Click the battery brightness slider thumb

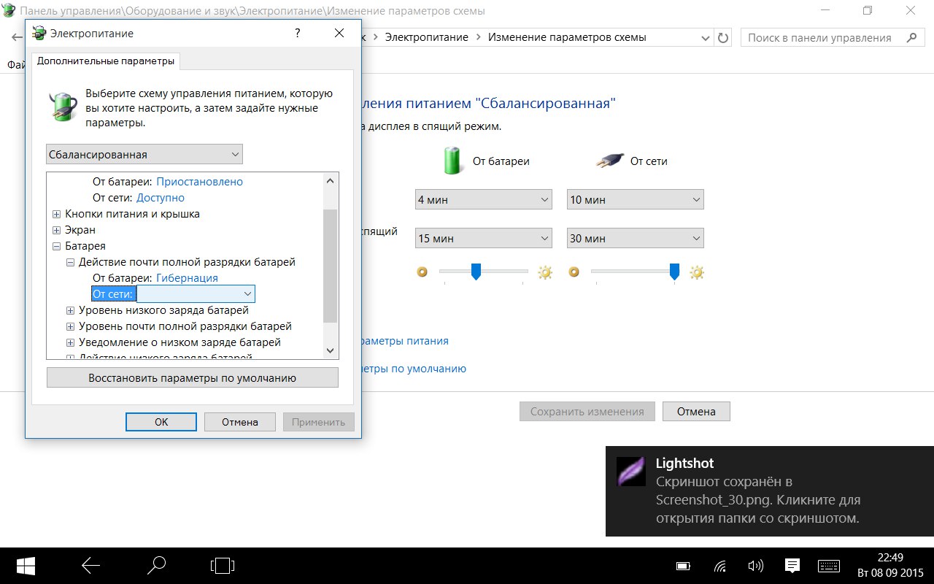tap(476, 272)
